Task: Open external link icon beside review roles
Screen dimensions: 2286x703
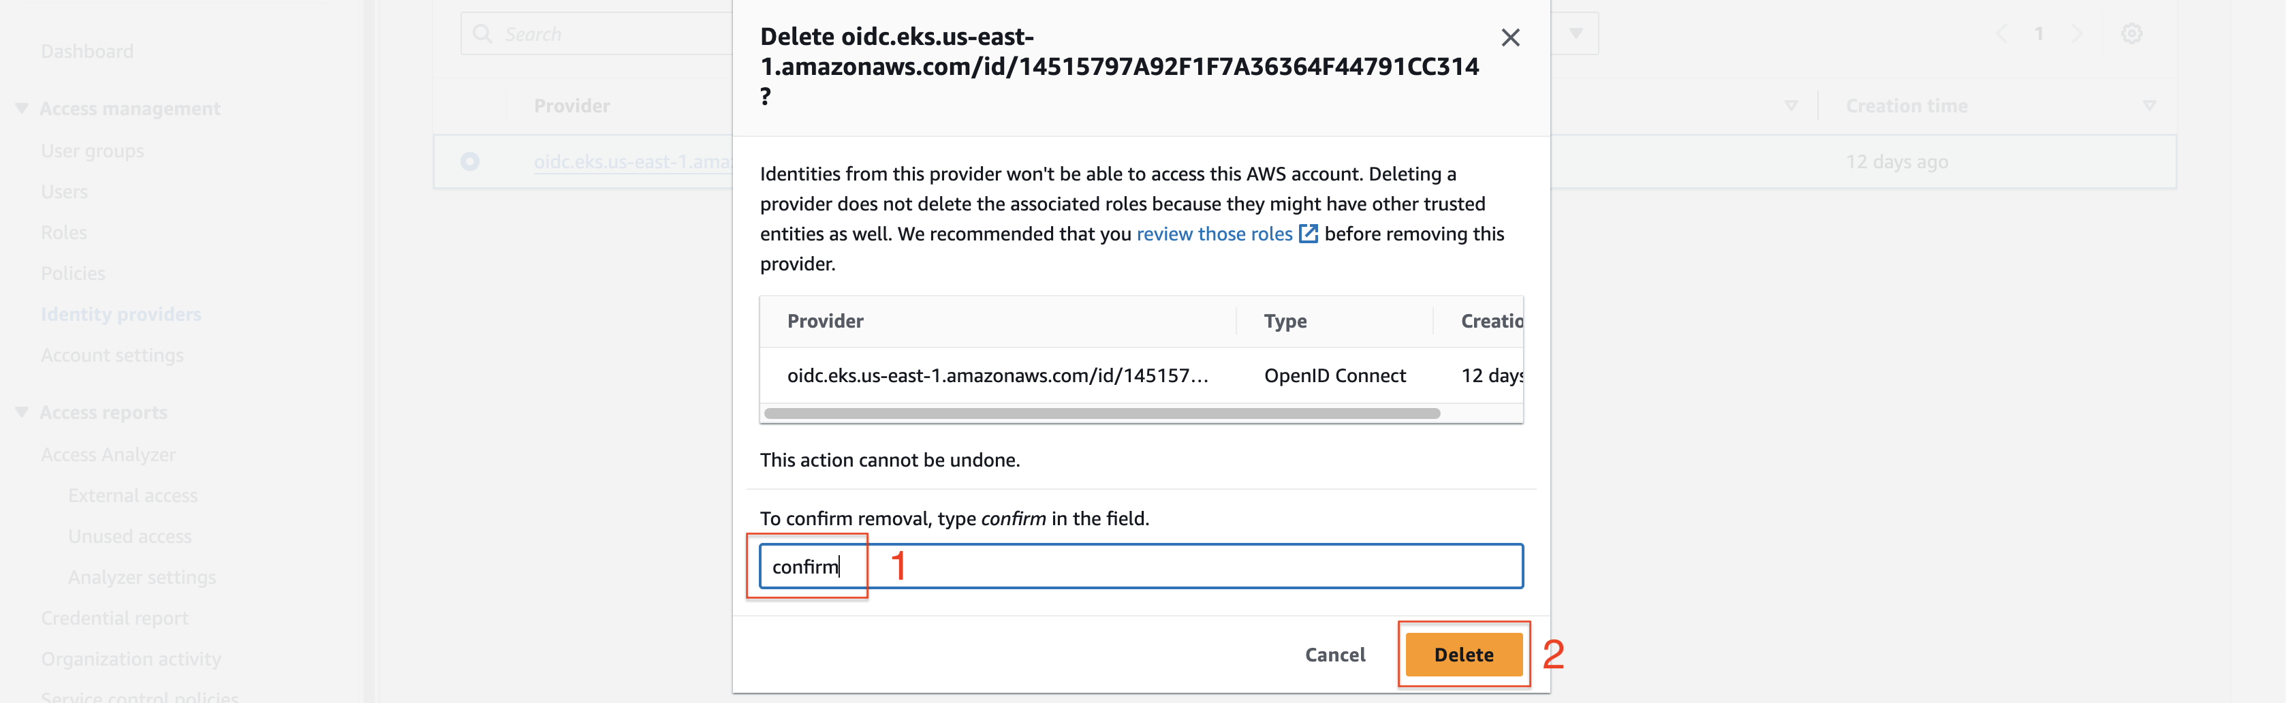Action: point(1308,234)
